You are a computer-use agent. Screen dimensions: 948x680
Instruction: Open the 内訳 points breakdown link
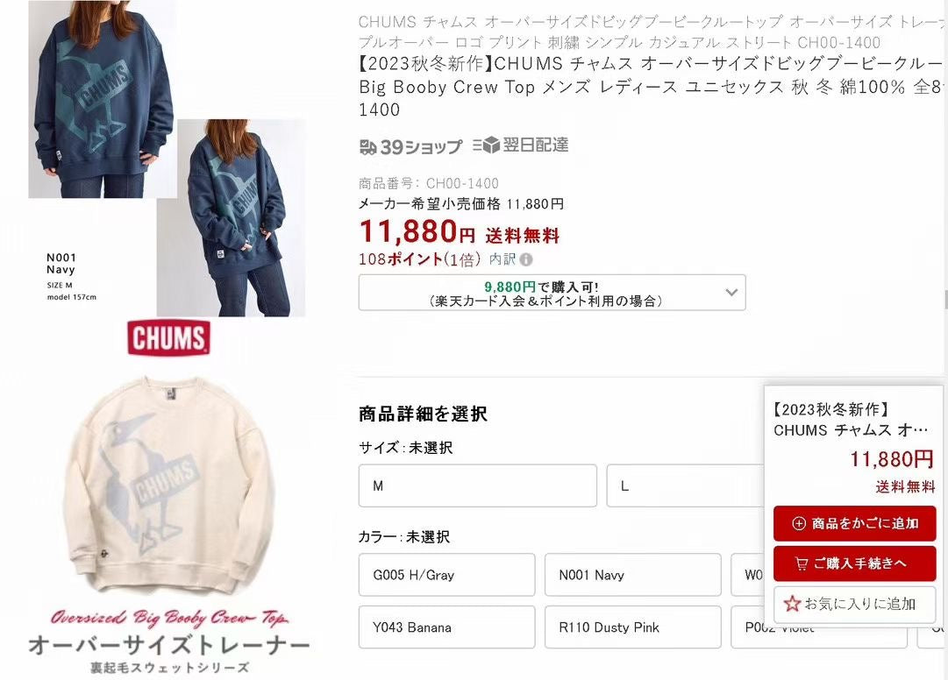click(x=503, y=259)
